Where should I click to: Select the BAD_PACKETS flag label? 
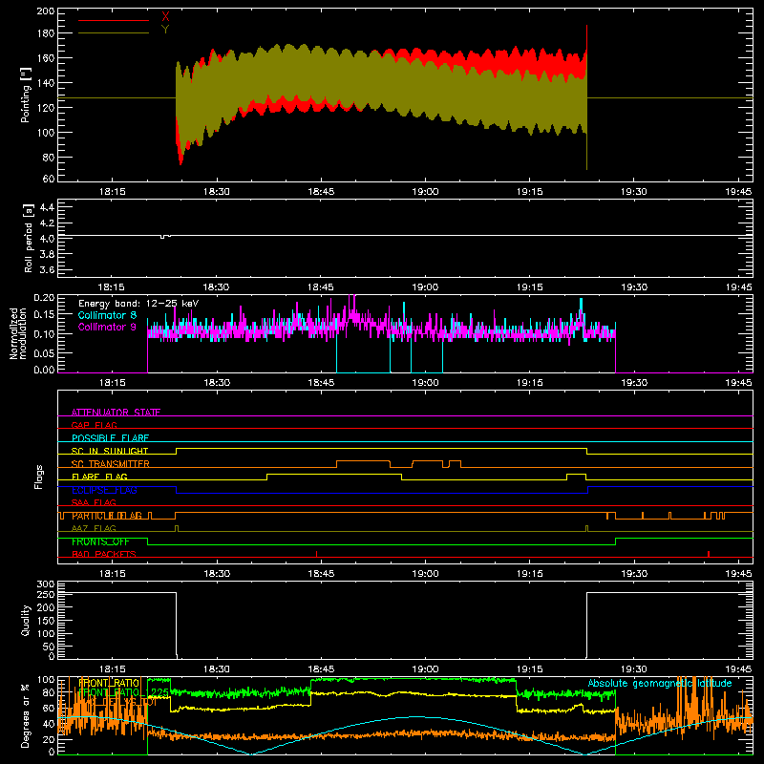click(x=104, y=554)
